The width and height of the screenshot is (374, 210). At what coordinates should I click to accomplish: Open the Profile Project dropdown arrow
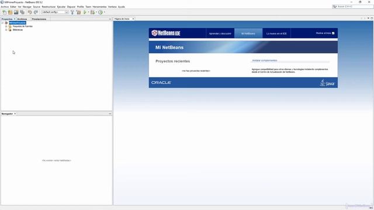click(105, 12)
